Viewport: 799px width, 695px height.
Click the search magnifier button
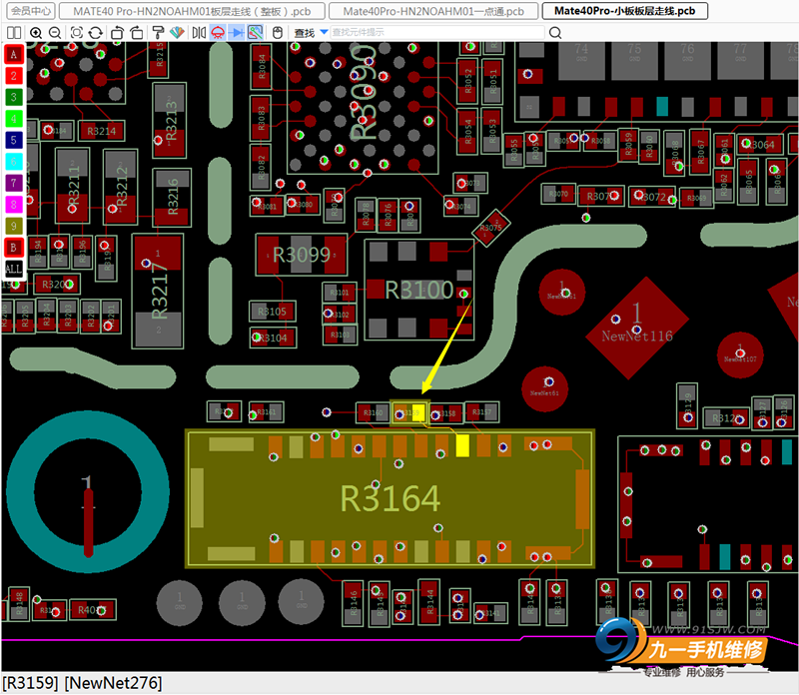555,33
